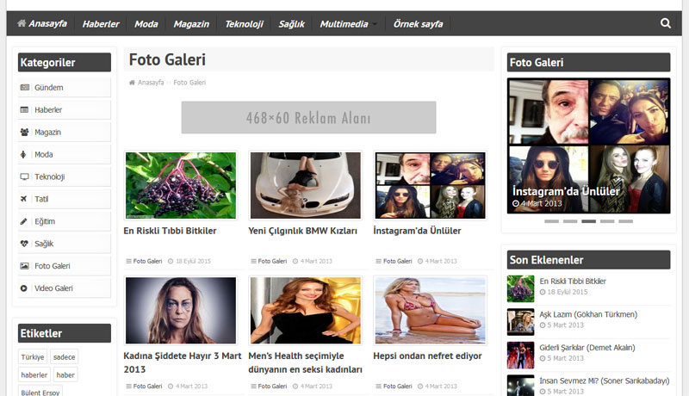Click Yeni Çılgınlık BMW Kızları title
689x396 pixels.
point(303,231)
